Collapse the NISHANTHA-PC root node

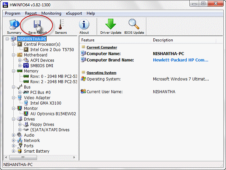click(x=7, y=39)
